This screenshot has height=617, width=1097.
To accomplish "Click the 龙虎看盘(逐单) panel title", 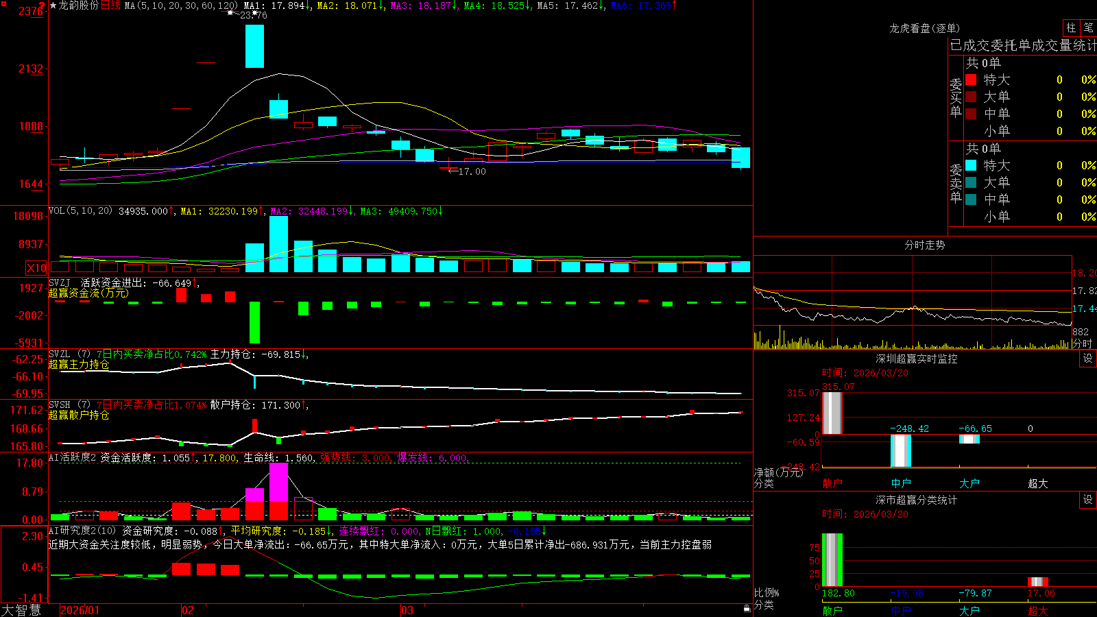I will click(924, 28).
